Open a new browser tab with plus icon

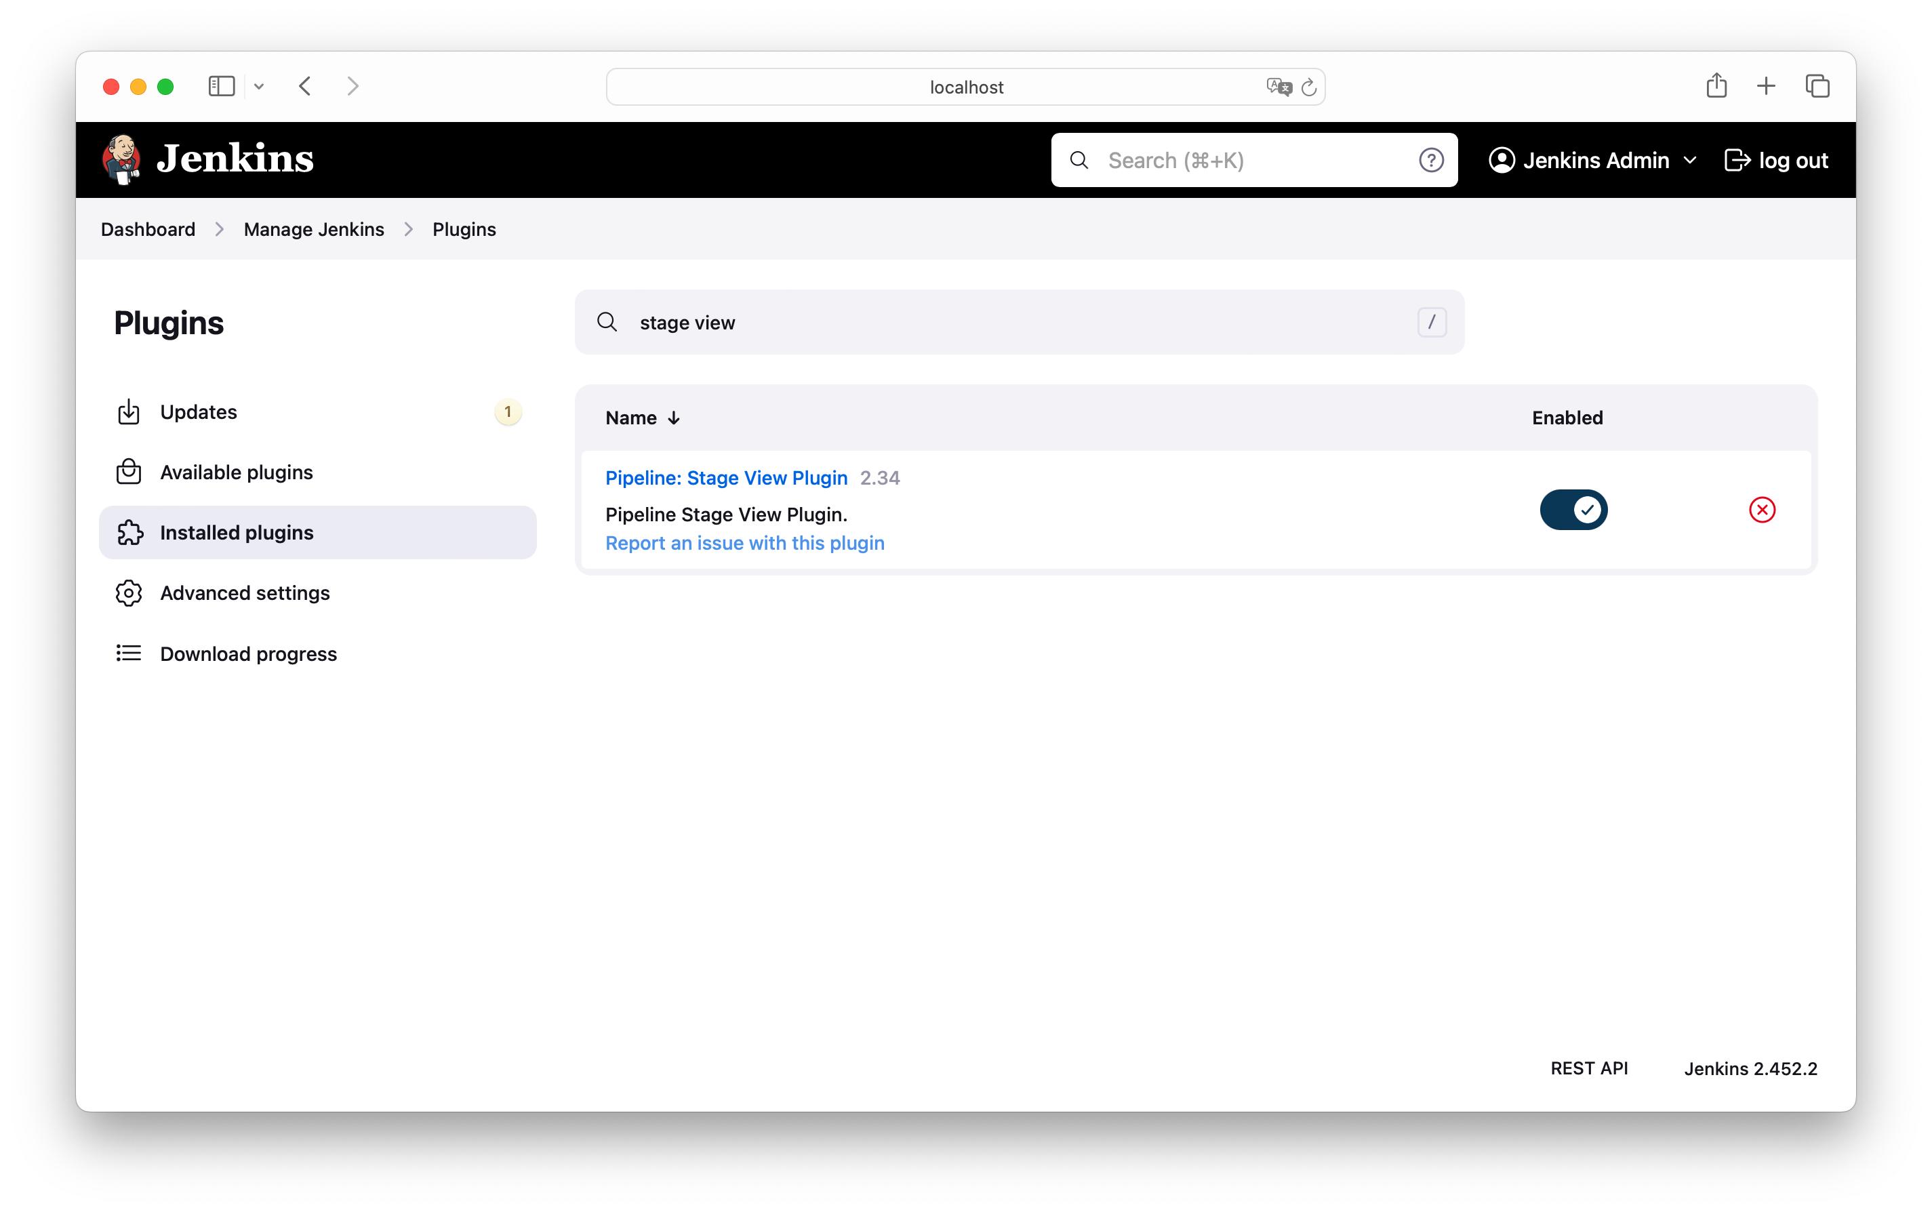1765,86
